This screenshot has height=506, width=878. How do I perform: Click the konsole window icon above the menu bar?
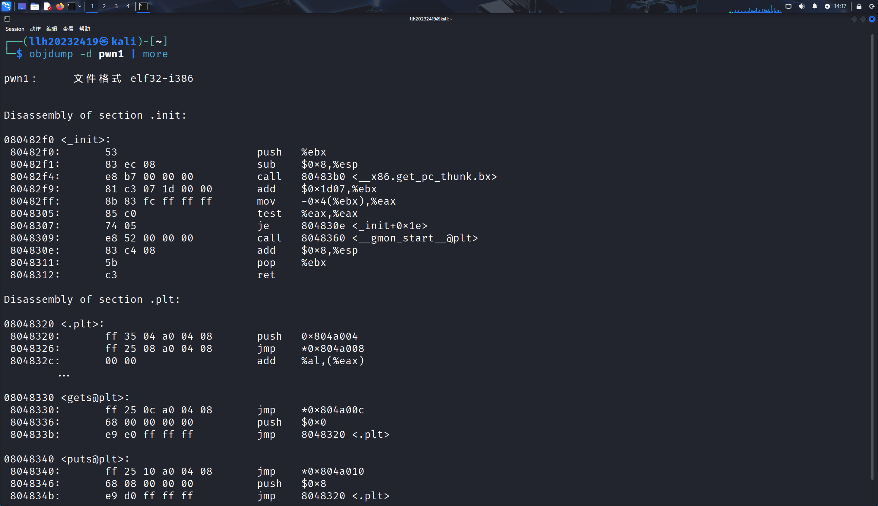click(x=7, y=19)
